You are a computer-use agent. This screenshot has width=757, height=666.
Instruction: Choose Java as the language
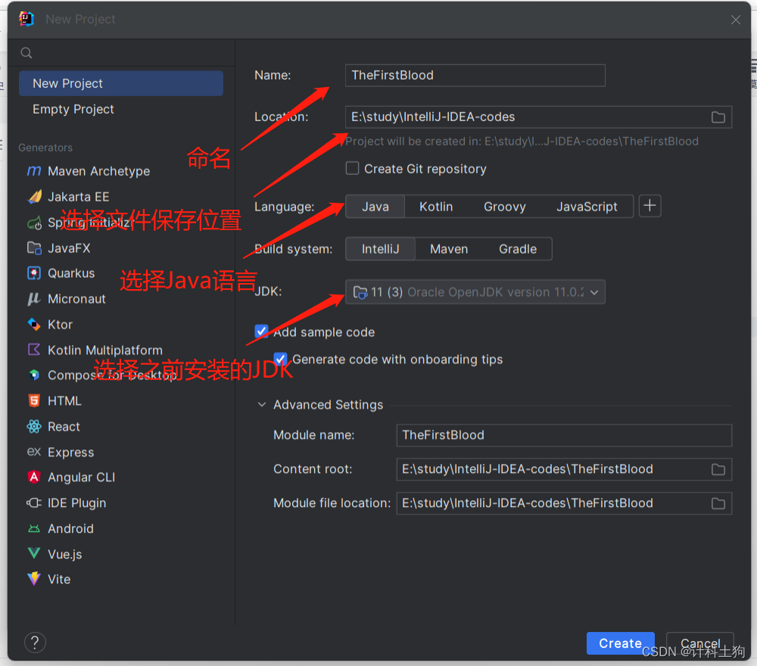coord(375,207)
